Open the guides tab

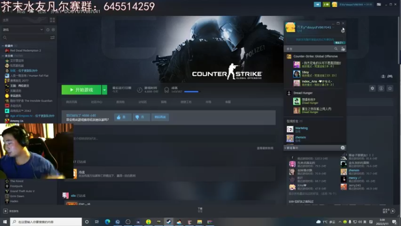(x=164, y=102)
